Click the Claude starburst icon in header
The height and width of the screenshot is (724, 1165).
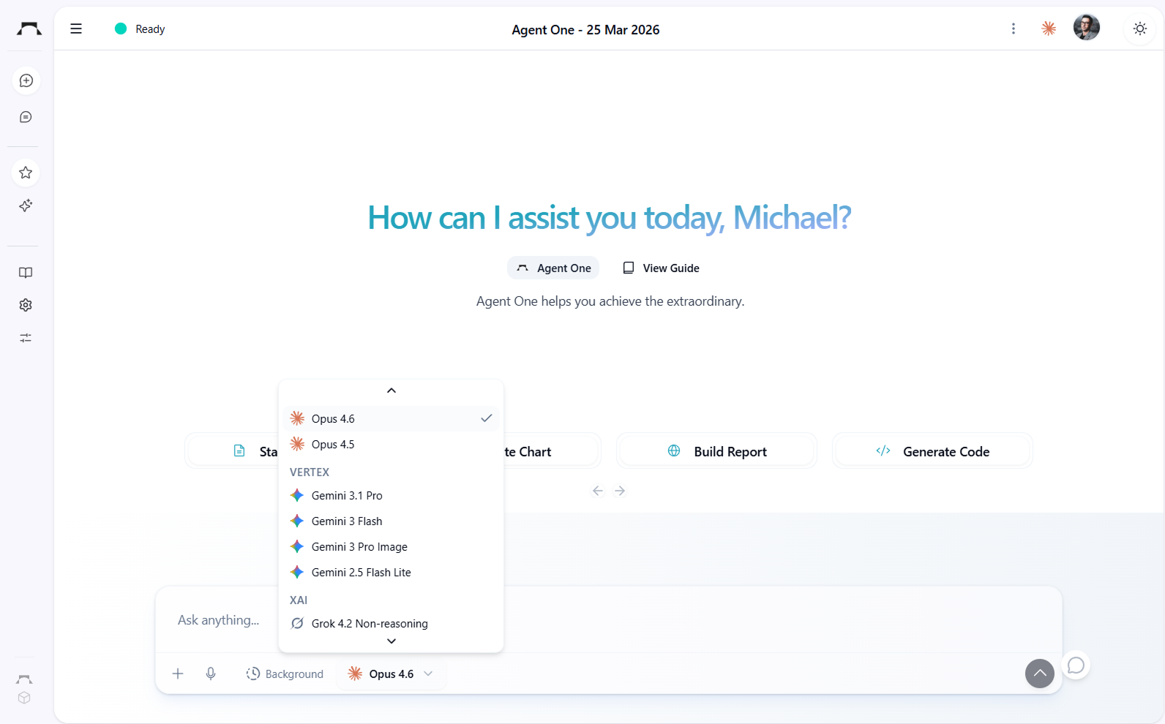point(1049,29)
